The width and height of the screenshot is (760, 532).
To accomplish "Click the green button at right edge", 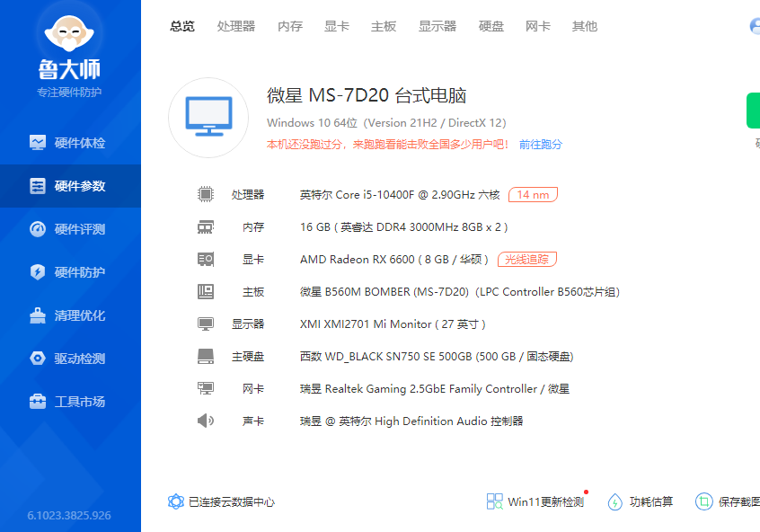I will (x=753, y=111).
